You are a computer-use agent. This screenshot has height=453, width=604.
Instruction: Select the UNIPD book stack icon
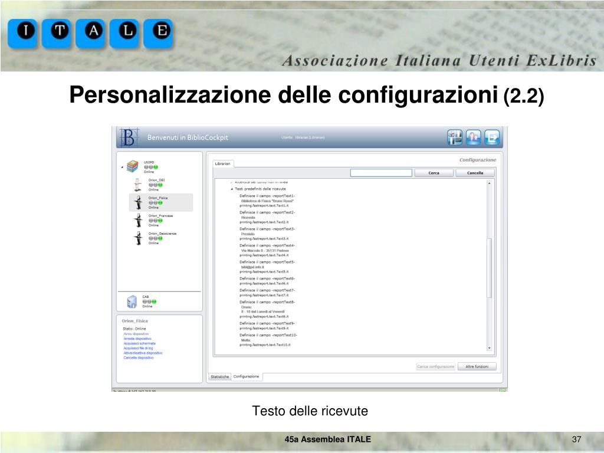133,166
